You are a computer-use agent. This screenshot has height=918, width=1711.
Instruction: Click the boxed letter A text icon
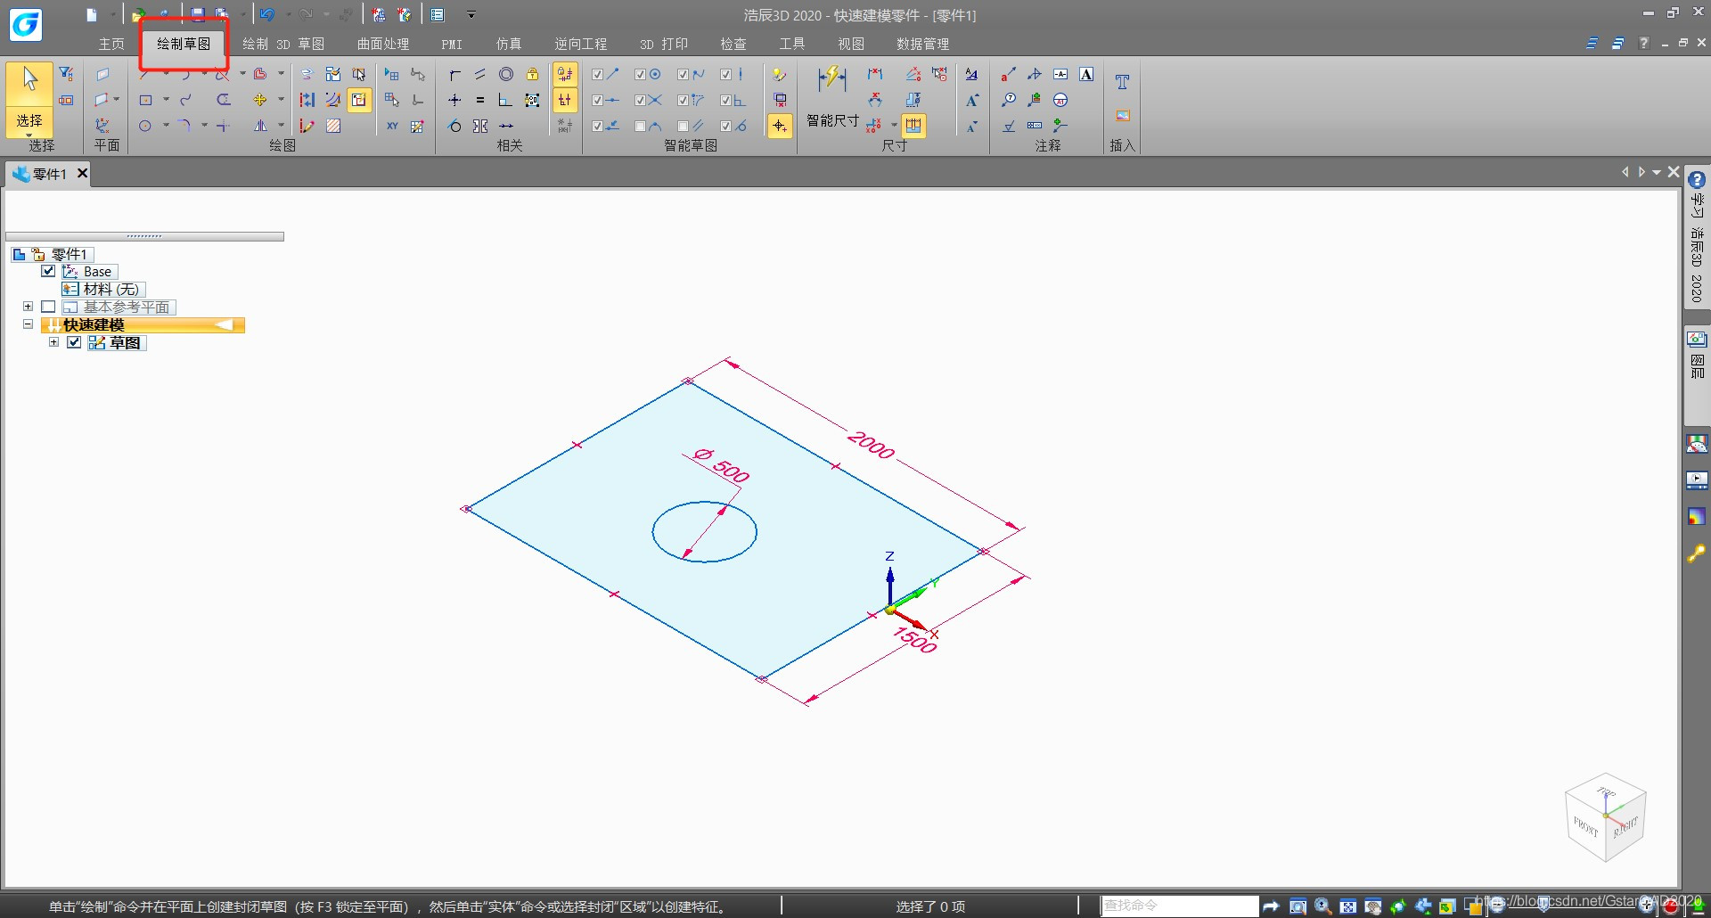[1086, 74]
